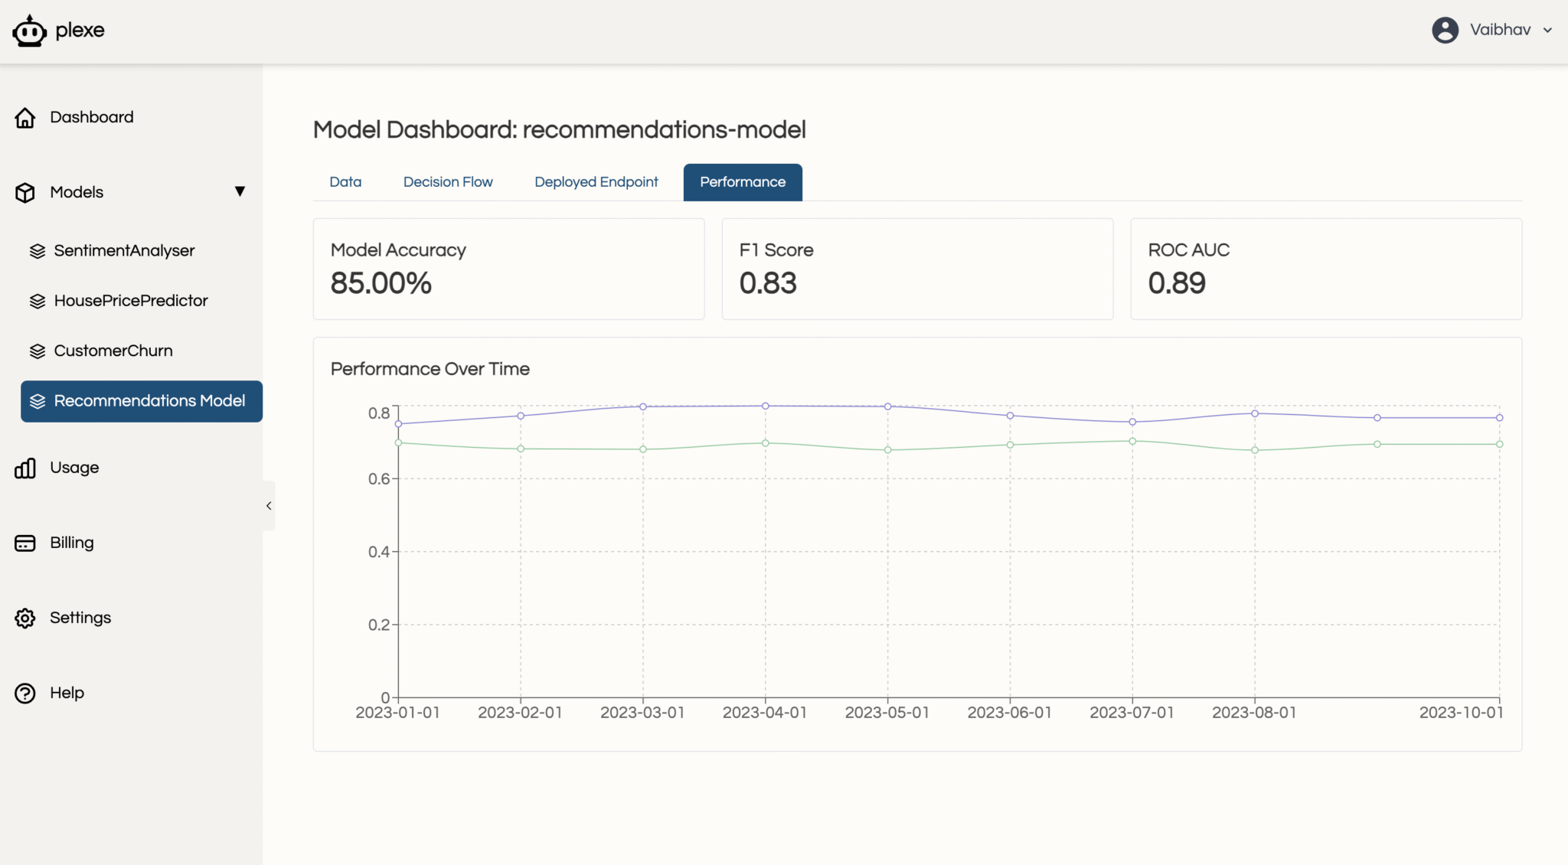The height and width of the screenshot is (865, 1568).
Task: Open the Vaibhav account dropdown chevron
Action: point(1547,31)
